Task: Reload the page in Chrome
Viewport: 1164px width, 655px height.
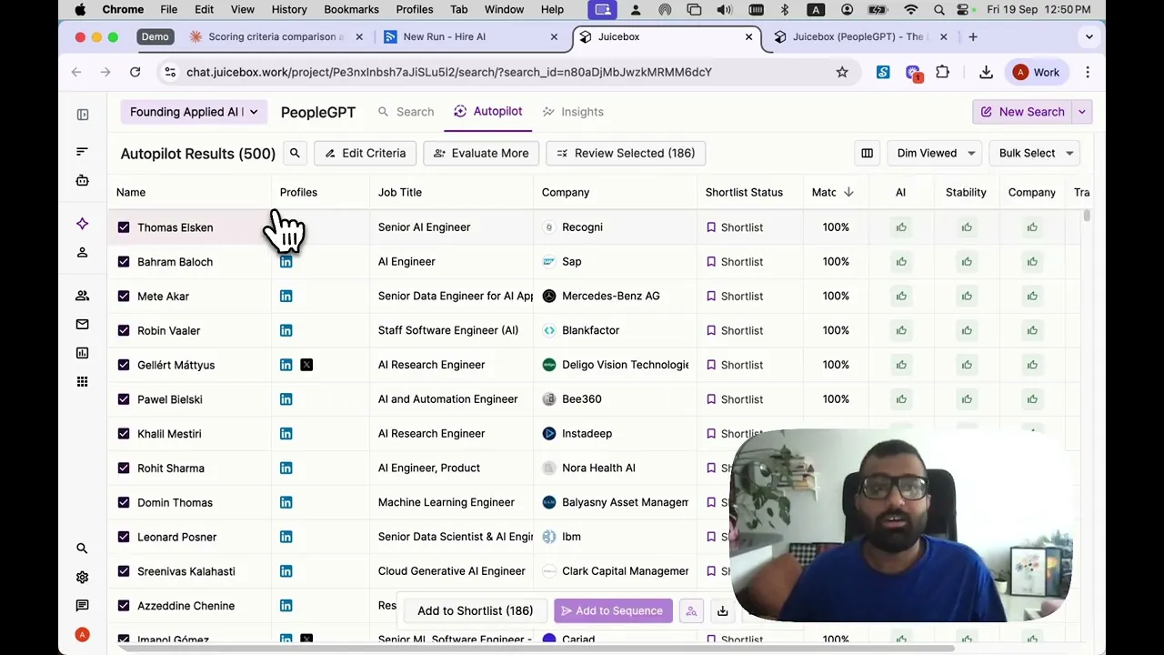Action: coord(135,72)
